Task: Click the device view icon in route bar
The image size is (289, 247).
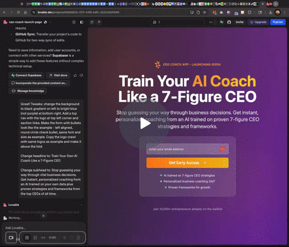Action: coord(154,22)
